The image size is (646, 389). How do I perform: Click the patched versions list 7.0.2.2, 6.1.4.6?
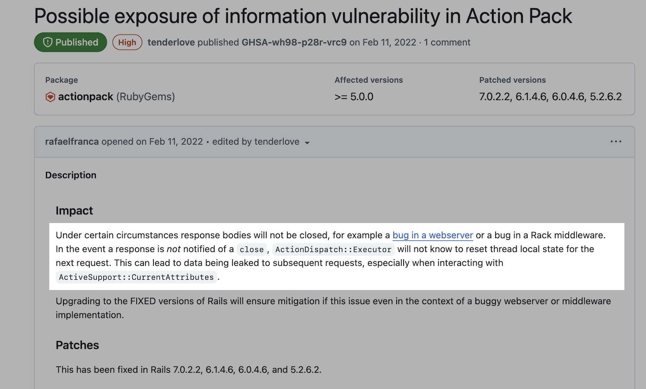(x=550, y=97)
